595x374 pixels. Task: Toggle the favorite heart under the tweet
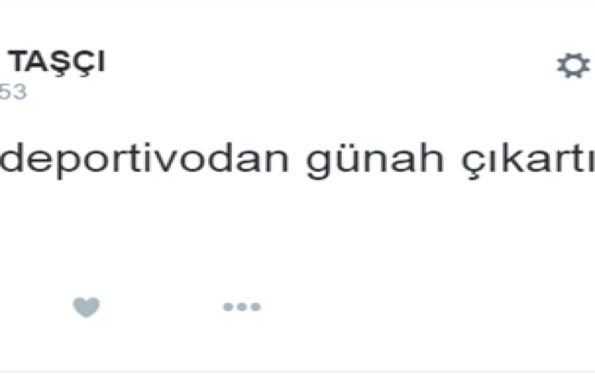[86, 307]
